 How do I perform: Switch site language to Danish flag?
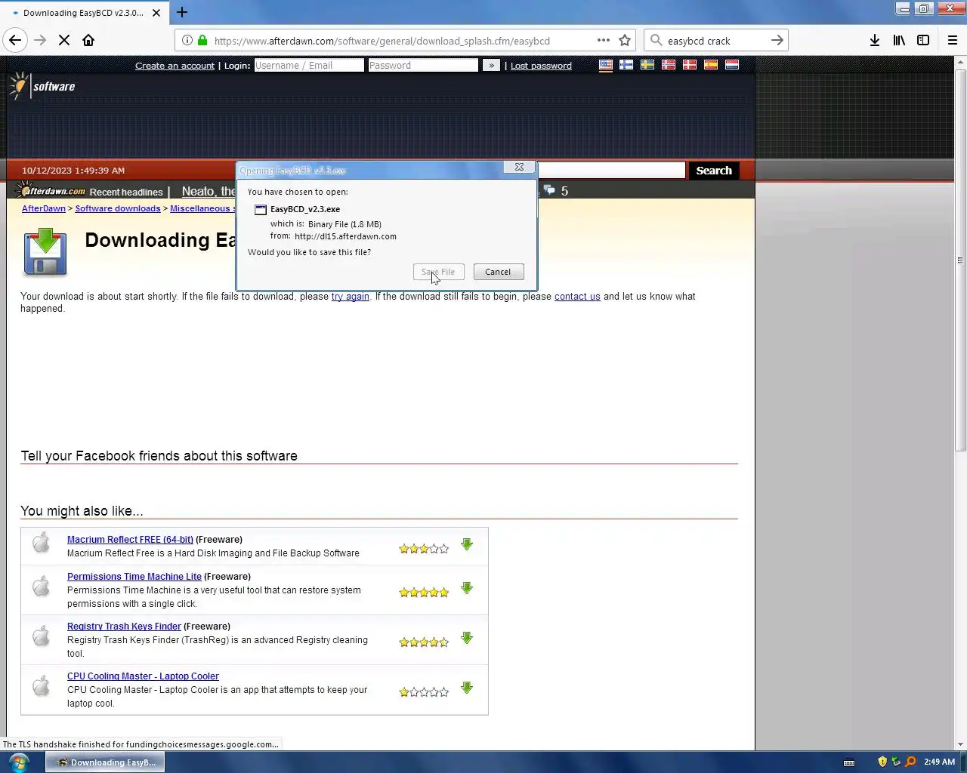coord(690,65)
